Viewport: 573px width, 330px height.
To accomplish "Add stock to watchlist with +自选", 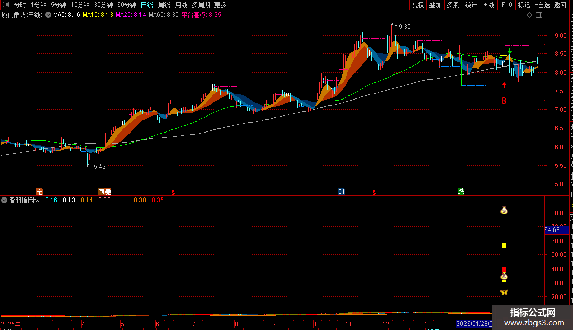I will tap(542, 5).
